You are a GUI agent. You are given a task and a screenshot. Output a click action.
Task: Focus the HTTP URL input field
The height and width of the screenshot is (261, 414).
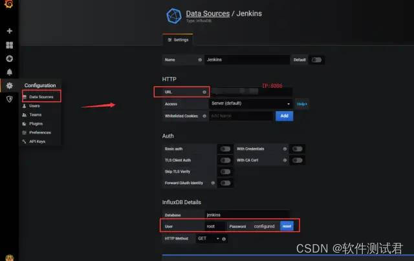pos(251,92)
